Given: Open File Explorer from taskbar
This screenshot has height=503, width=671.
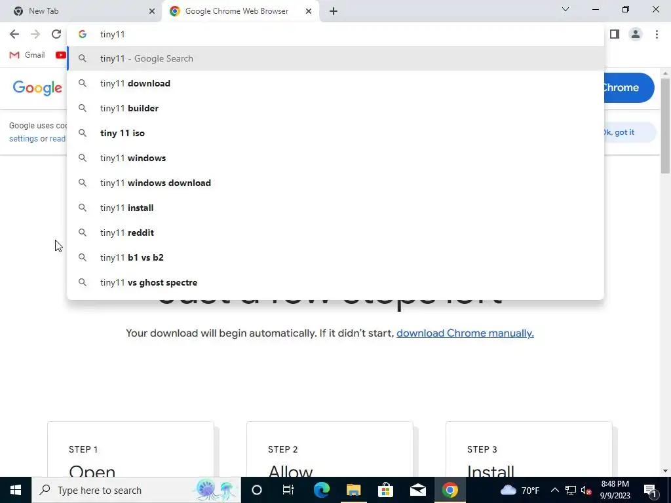Looking at the screenshot, I should pyautogui.click(x=353, y=490).
